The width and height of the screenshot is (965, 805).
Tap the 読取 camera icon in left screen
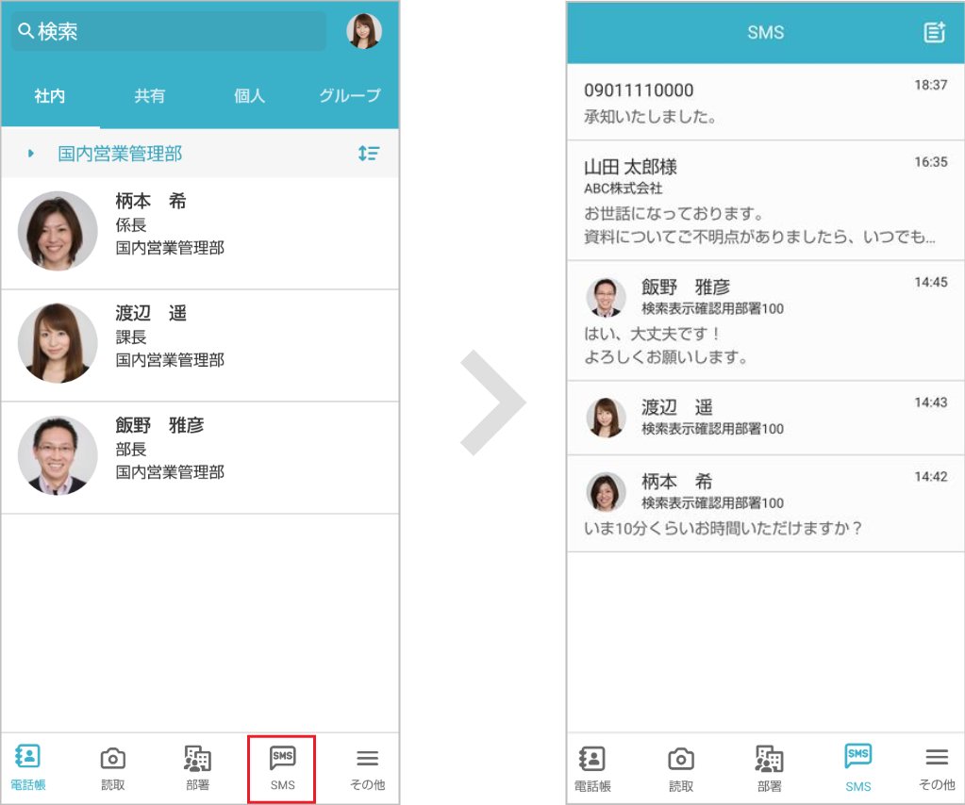[x=112, y=759]
